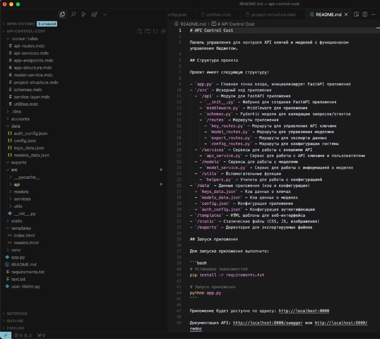Open requirements.txt file
Viewport: 380px width, 339px height.
point(28,272)
